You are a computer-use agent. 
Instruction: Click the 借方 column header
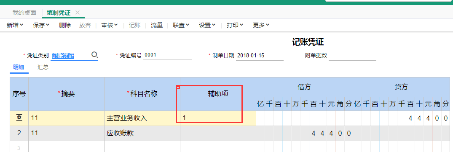(304, 87)
